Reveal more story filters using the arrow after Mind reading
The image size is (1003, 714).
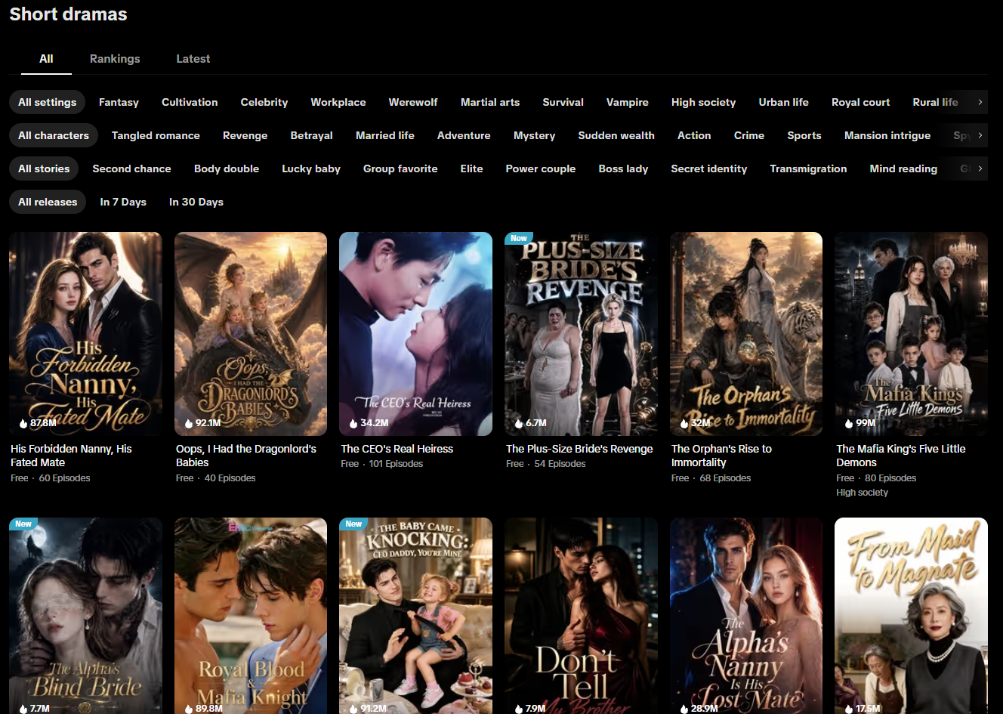[980, 168]
